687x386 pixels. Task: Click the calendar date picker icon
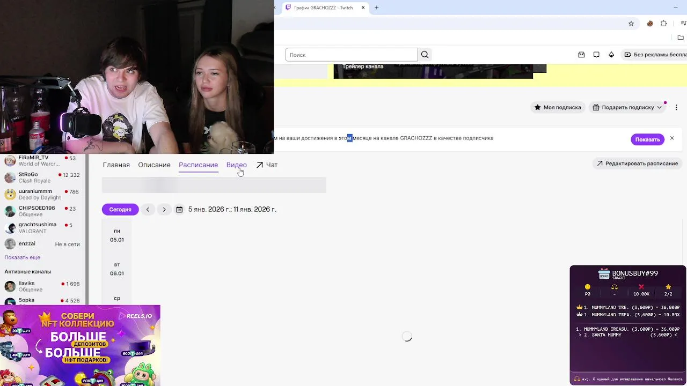coord(179,210)
